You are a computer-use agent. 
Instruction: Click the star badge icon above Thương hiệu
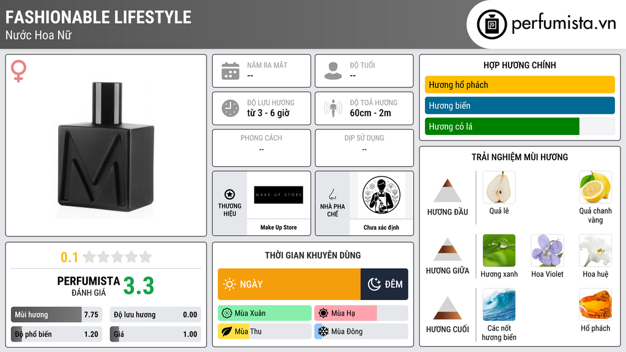(x=230, y=194)
